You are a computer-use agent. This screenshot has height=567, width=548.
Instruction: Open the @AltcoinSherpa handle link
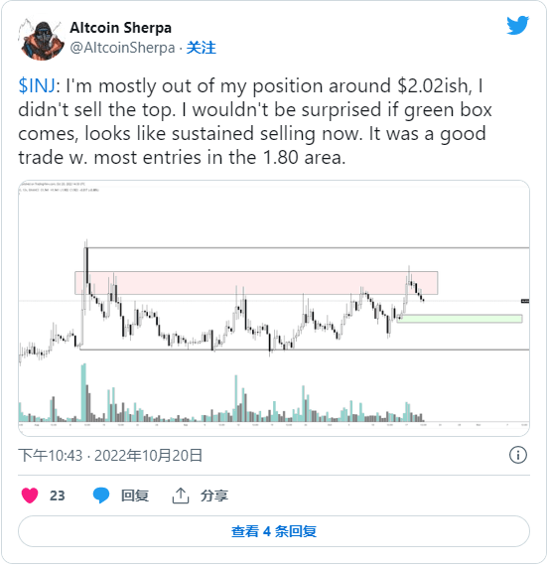(122, 48)
